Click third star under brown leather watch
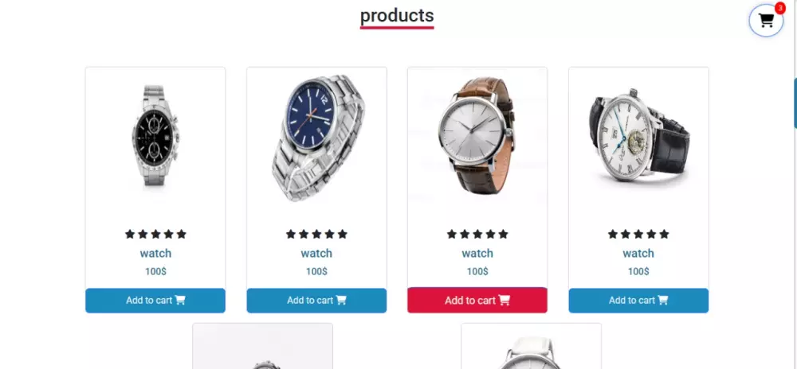This screenshot has width=797, height=369. click(x=477, y=234)
